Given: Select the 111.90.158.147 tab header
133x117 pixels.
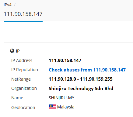Looking at the screenshot, I should coord(23,14).
